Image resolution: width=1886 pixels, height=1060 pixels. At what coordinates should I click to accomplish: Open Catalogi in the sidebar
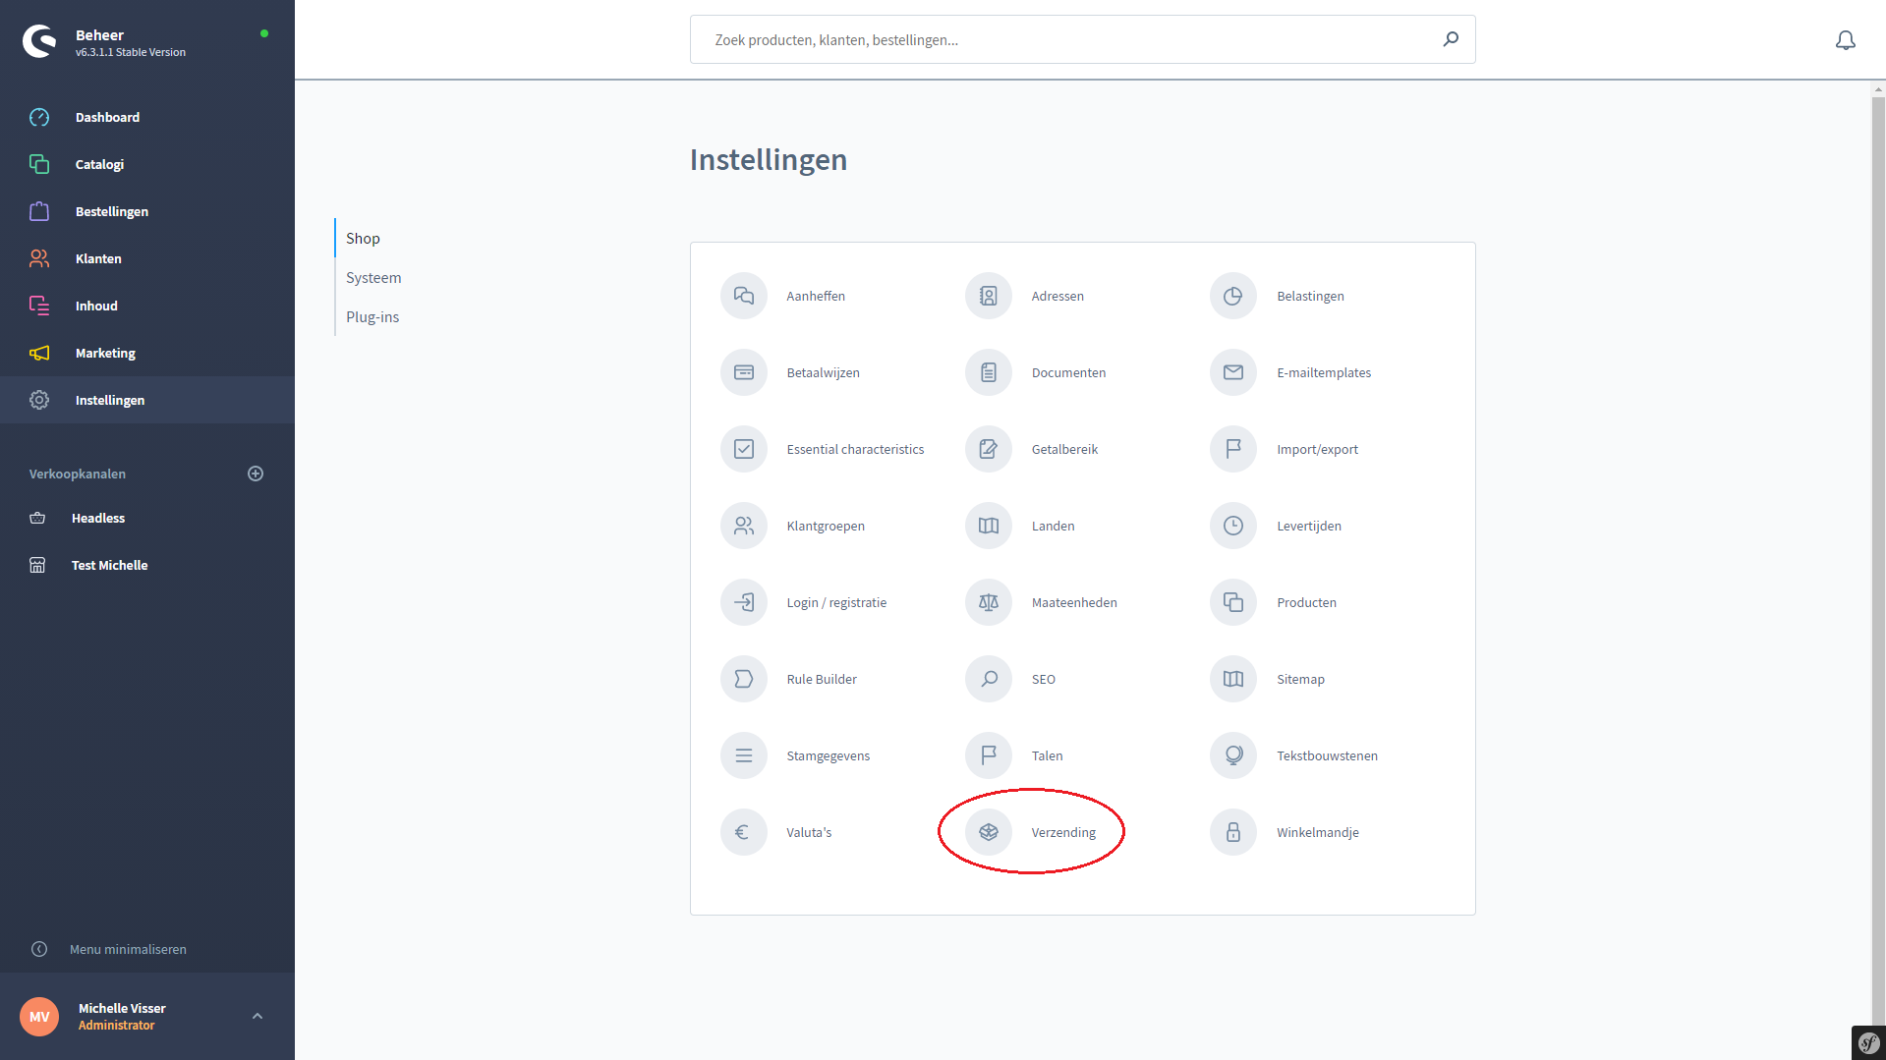99,164
